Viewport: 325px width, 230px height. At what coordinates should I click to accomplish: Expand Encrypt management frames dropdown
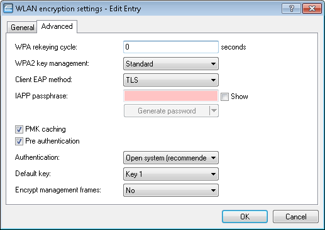coord(171,191)
